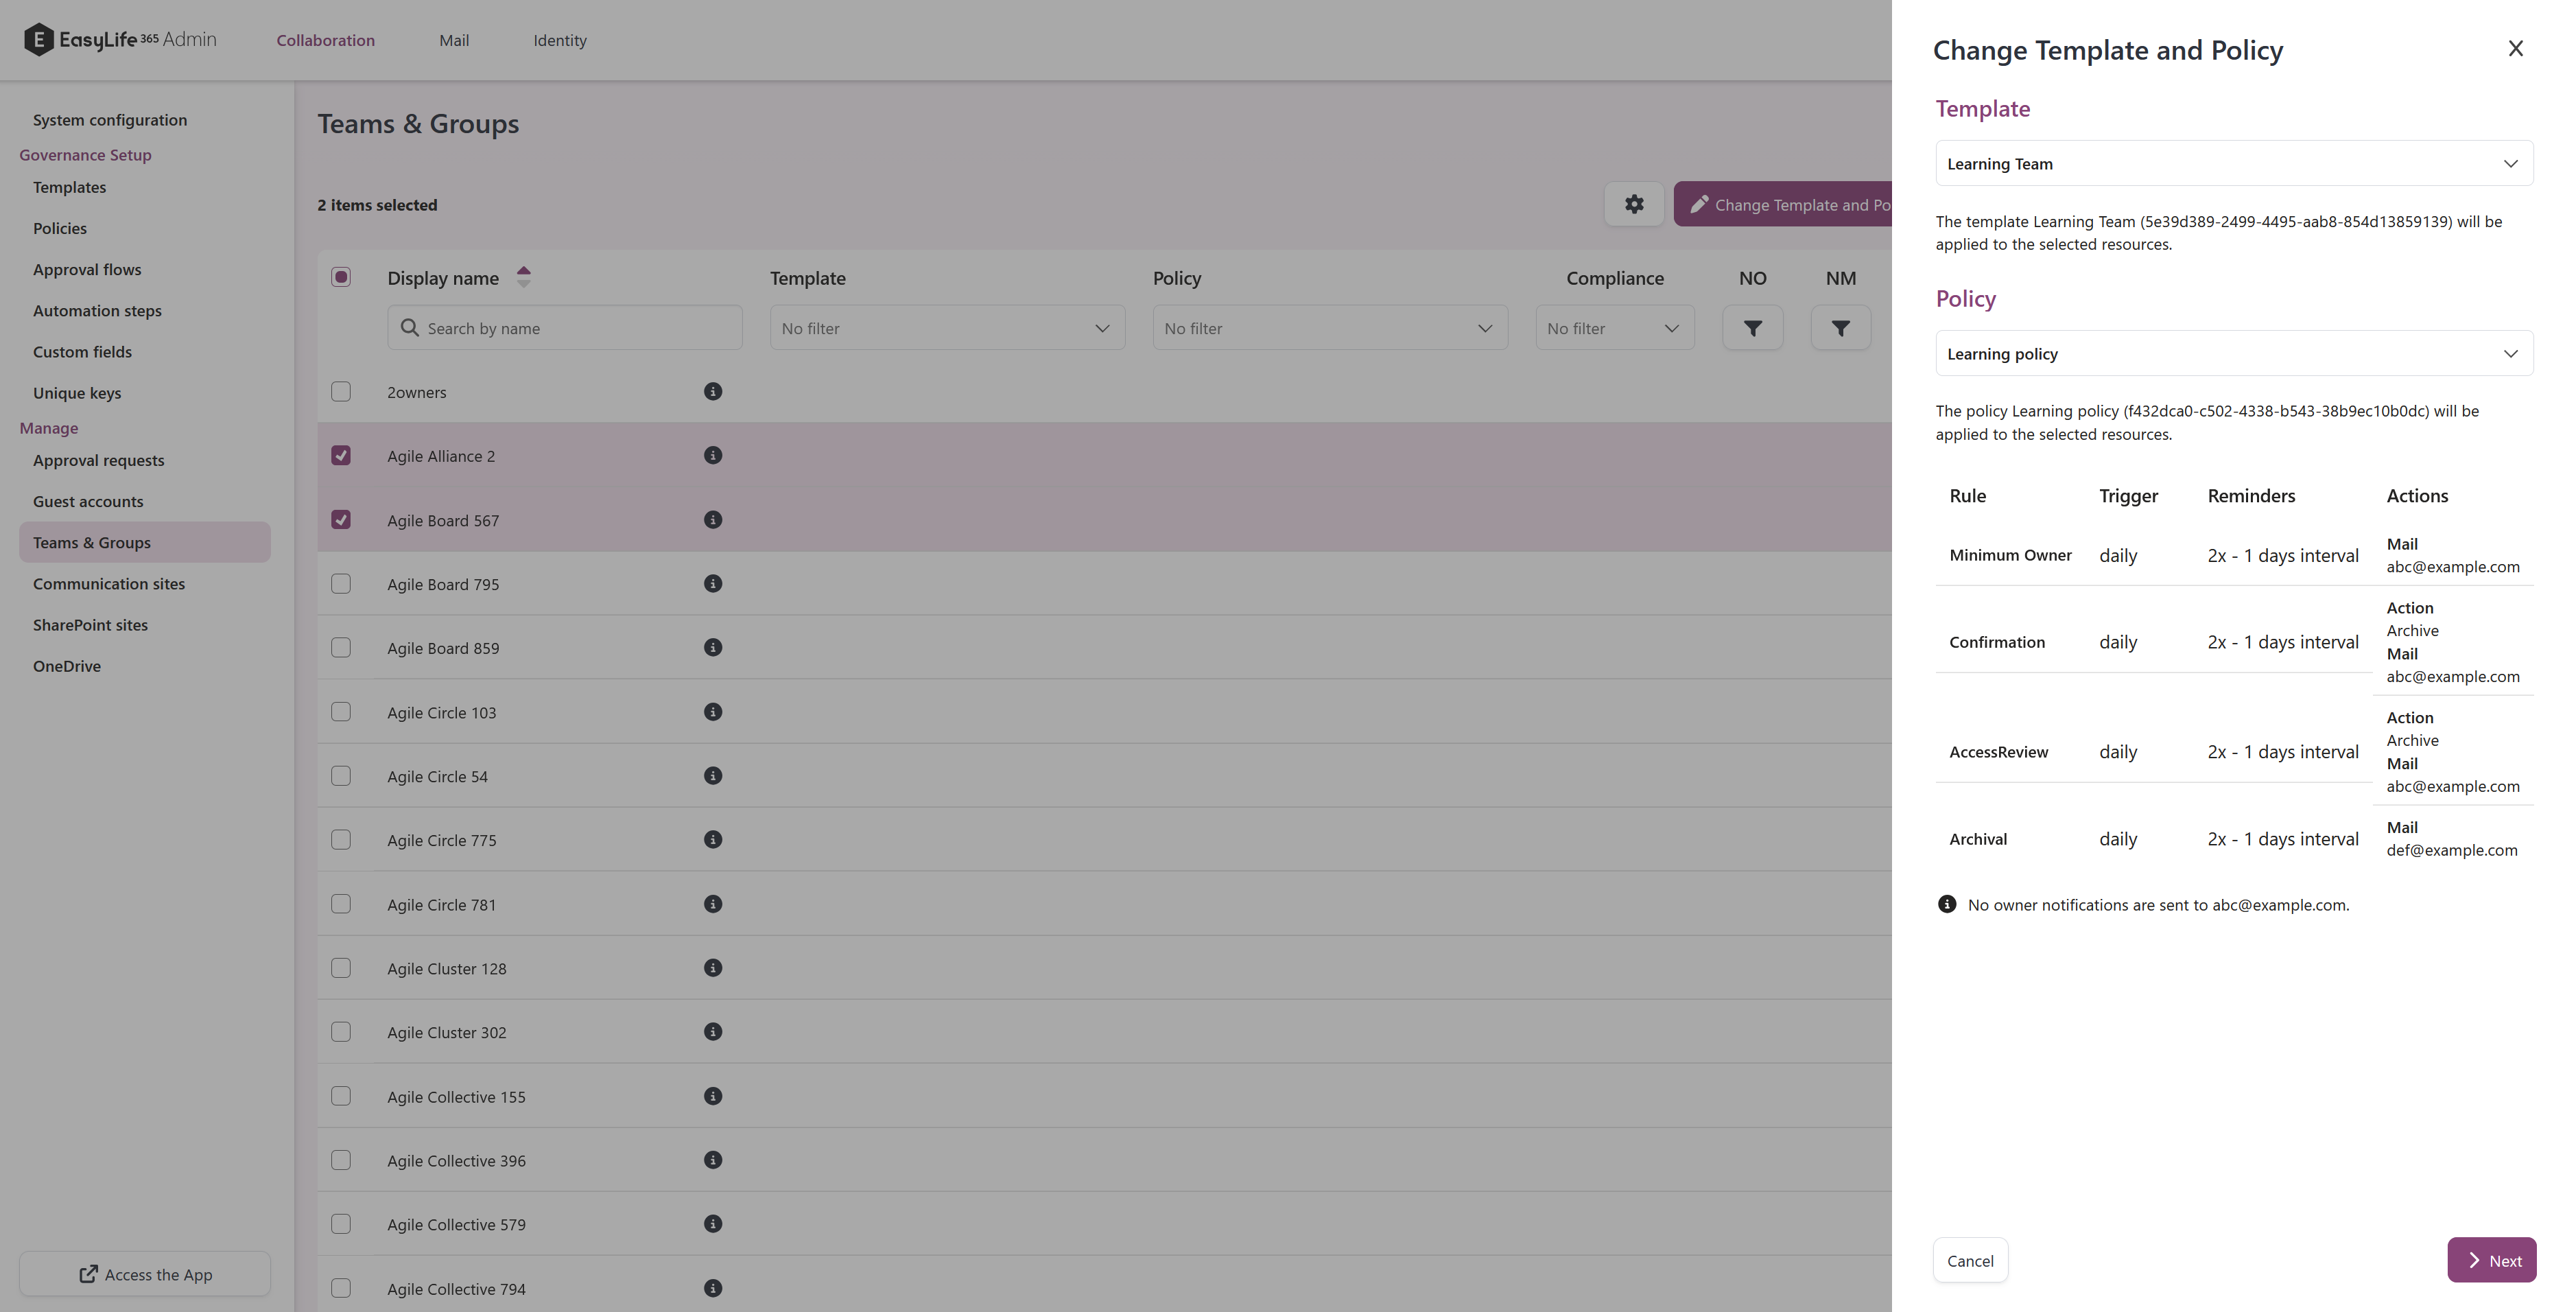Click the settings gear icon button

(x=1633, y=204)
